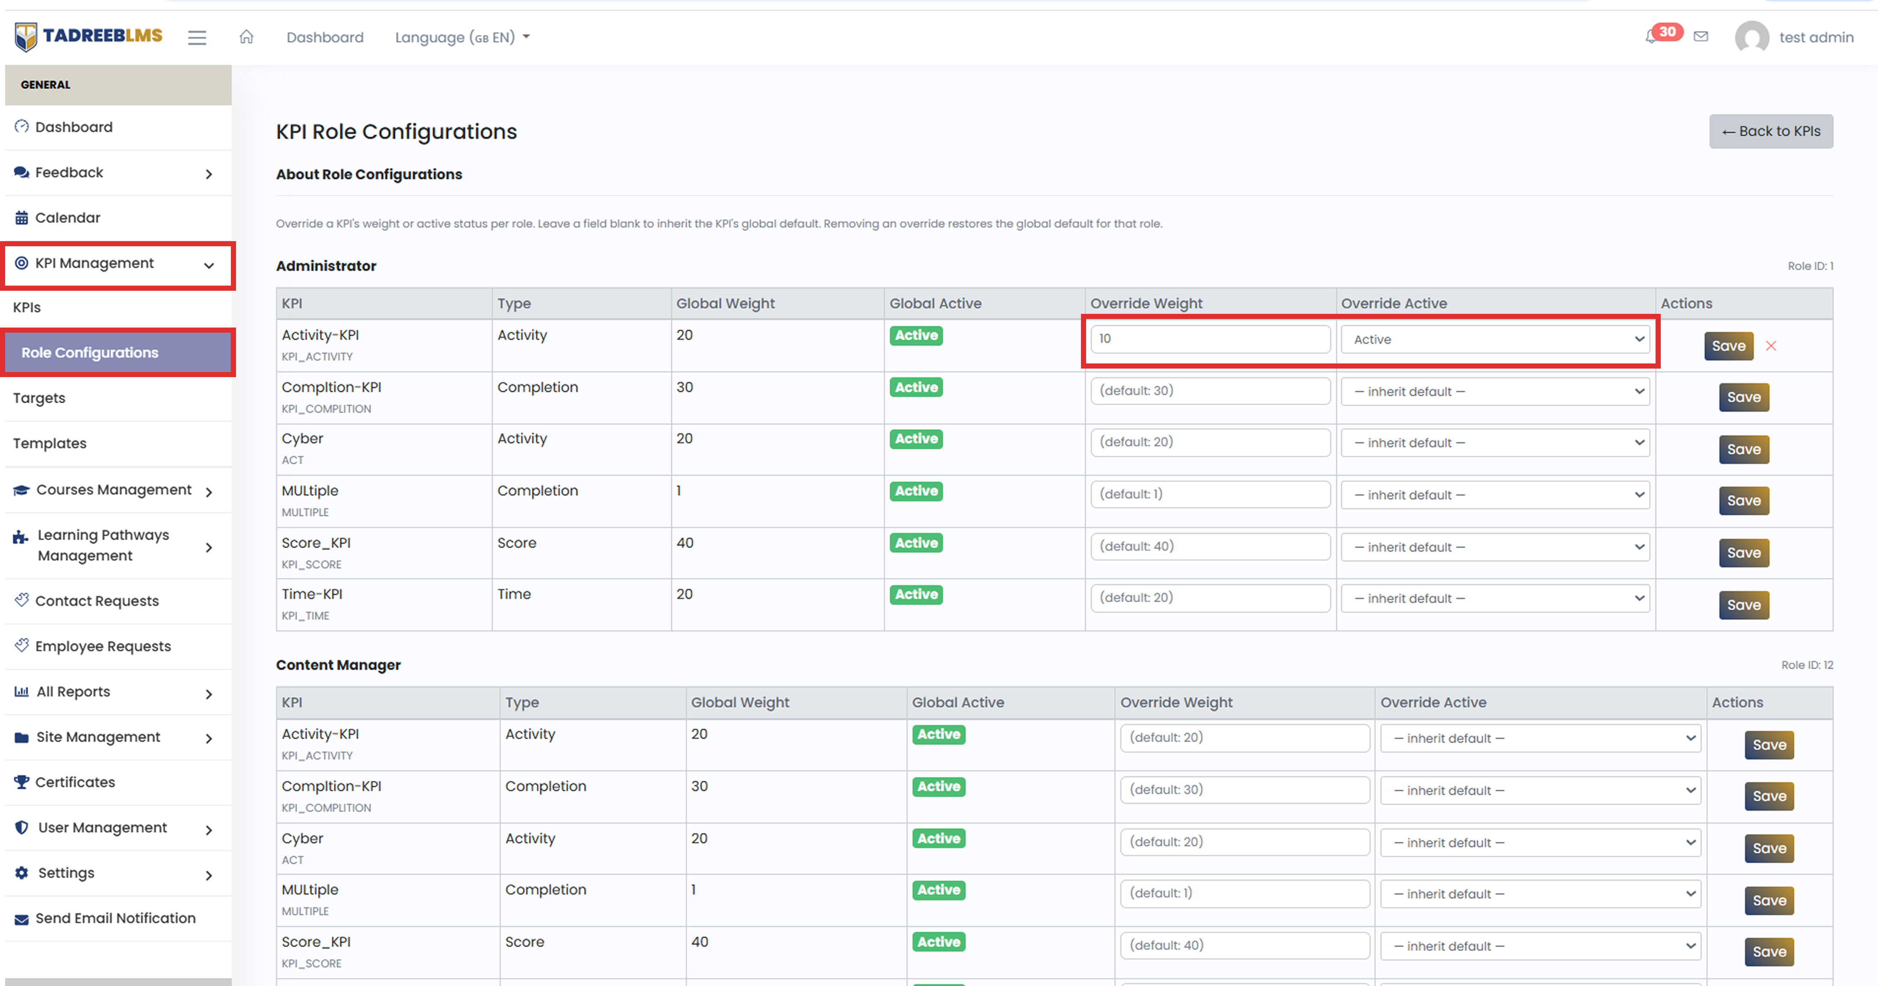Click the All Reports chart icon
The width and height of the screenshot is (1878, 986).
(21, 691)
